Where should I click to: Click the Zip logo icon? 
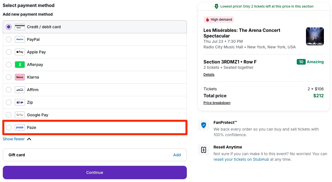[20, 102]
